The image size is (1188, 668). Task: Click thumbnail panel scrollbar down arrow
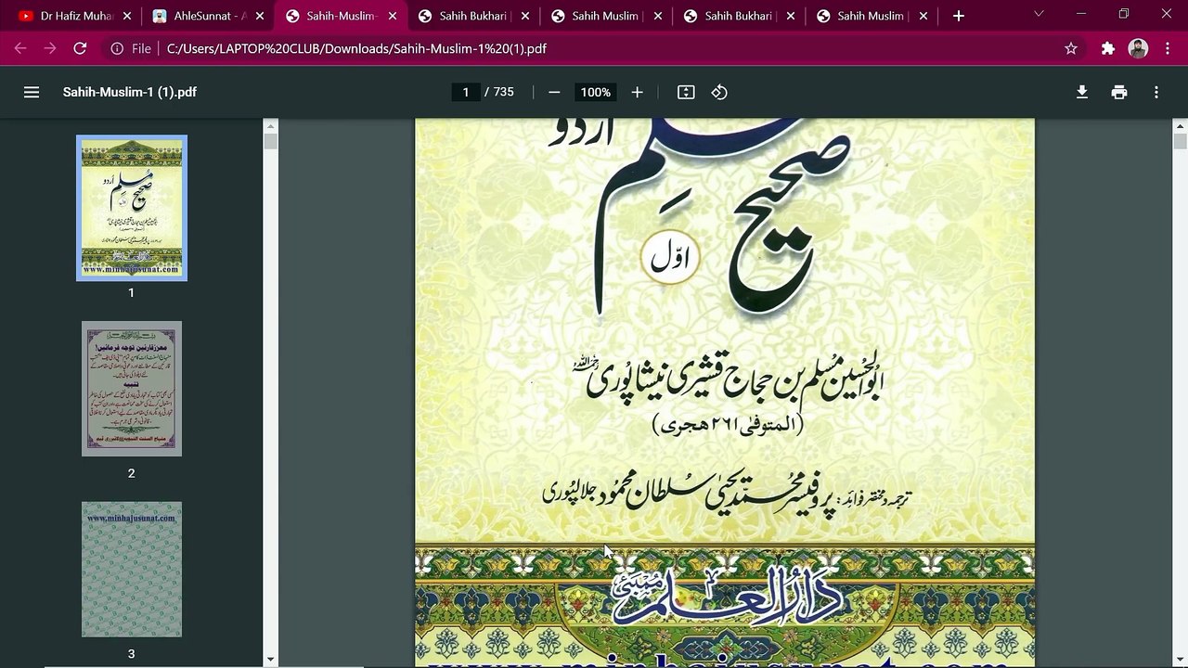click(270, 660)
